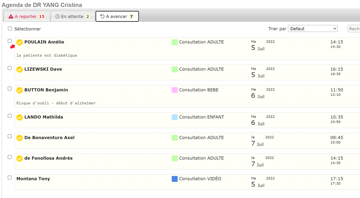The image size is (360, 198).
Task: Select the A avancer tab
Action: coord(117,16)
